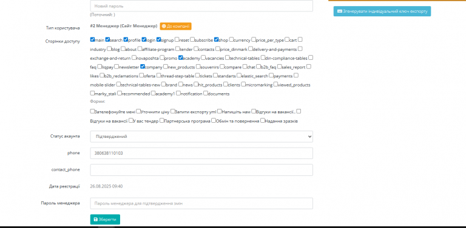Enable the oferta checkbox

pos(141,76)
